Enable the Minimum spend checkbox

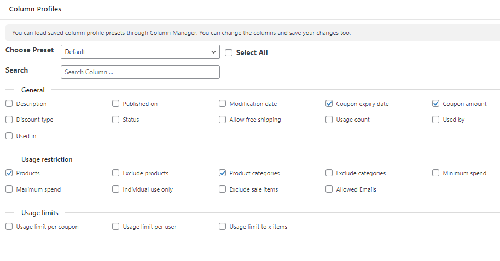435,173
